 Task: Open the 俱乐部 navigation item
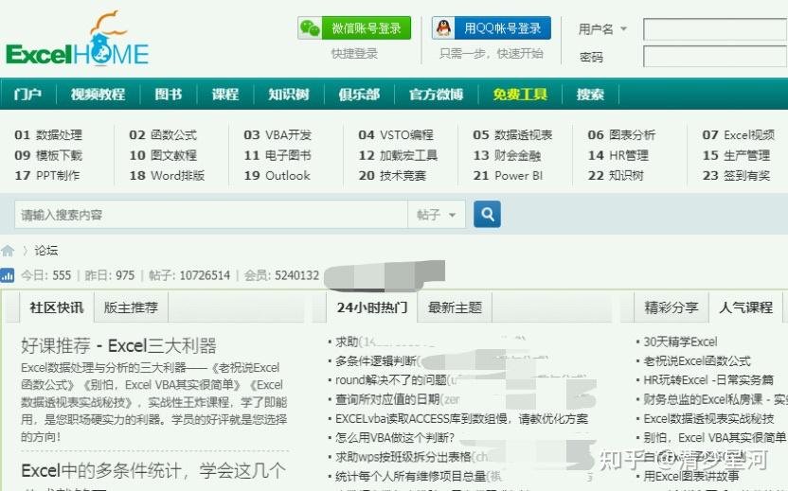359,94
